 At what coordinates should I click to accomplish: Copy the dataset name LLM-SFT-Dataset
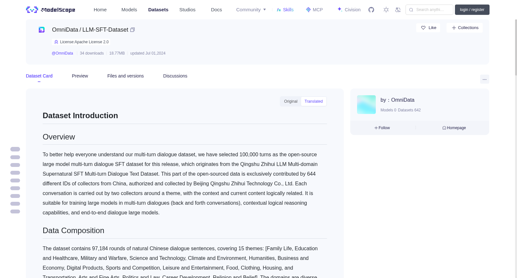coord(132,30)
